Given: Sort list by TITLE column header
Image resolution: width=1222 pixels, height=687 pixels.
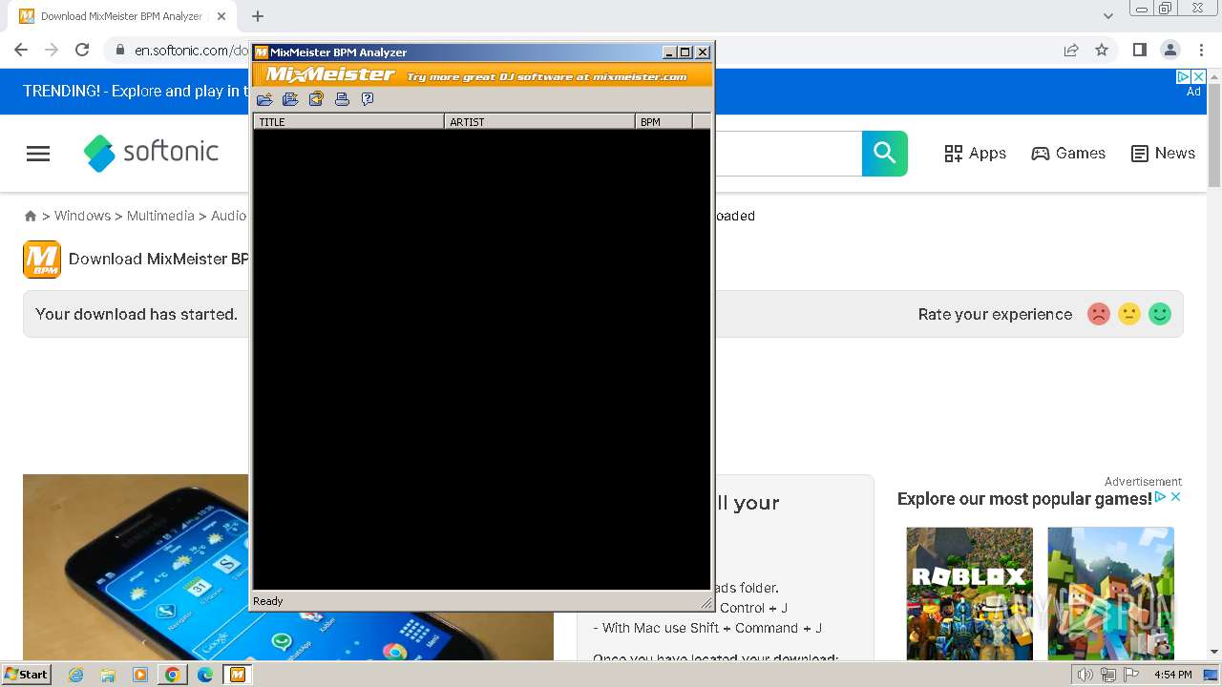Looking at the screenshot, I should (348, 121).
